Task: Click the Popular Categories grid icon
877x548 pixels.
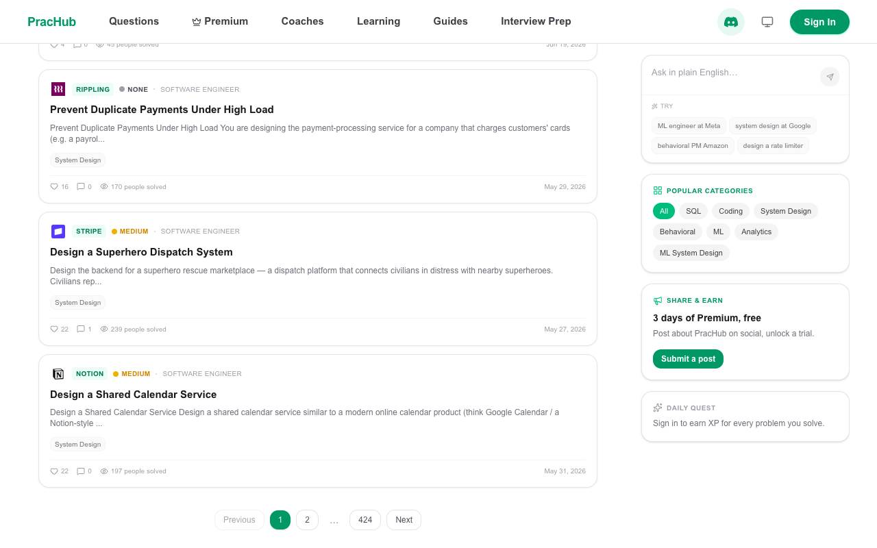Action: pyautogui.click(x=658, y=190)
